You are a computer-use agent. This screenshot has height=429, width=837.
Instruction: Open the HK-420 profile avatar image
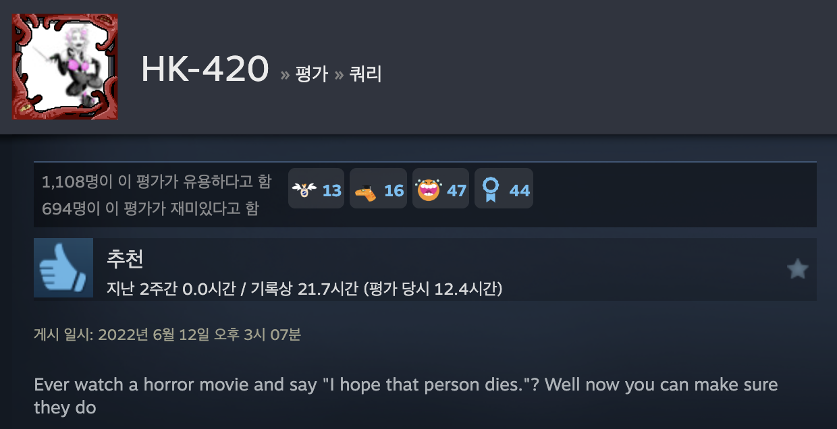[x=65, y=67]
